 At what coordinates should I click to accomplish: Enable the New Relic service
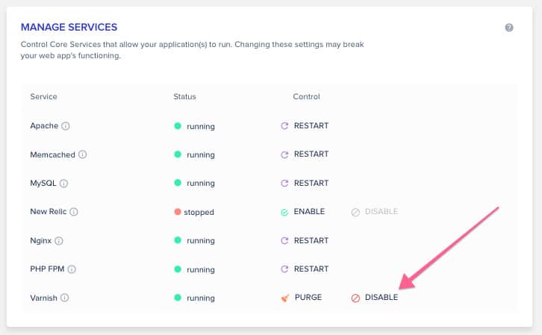[302, 212]
